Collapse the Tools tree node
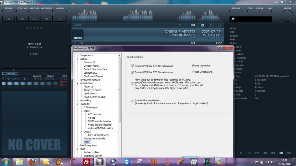 tap(77, 149)
